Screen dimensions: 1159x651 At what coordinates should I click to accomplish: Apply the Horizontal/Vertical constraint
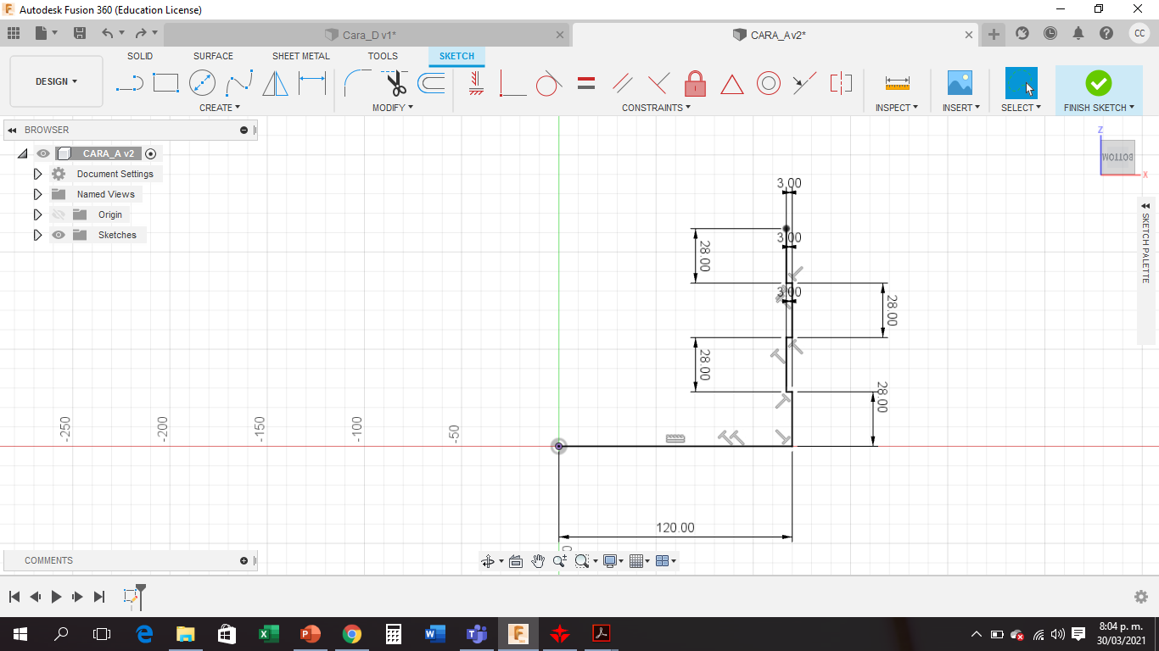click(476, 83)
